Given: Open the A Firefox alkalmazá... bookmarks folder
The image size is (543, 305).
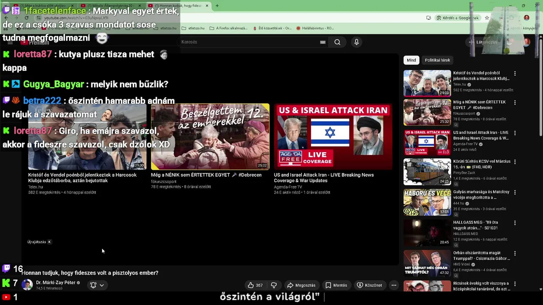Looking at the screenshot, I should click(x=229, y=28).
